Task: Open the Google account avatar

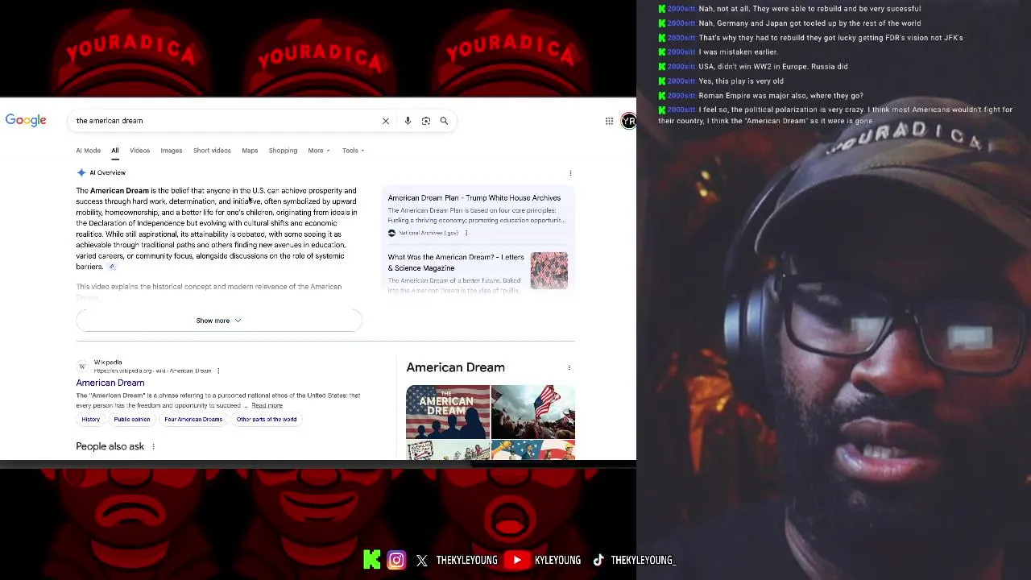Action: point(628,121)
